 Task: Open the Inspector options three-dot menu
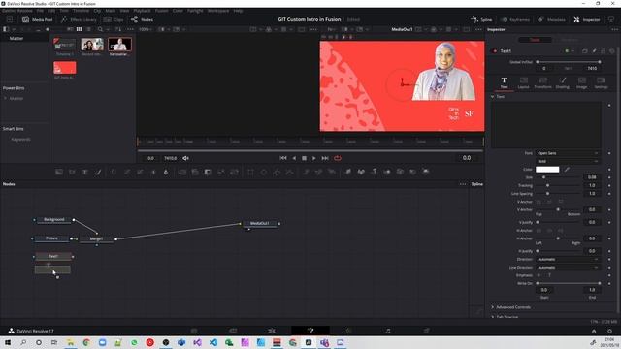[x=614, y=29]
